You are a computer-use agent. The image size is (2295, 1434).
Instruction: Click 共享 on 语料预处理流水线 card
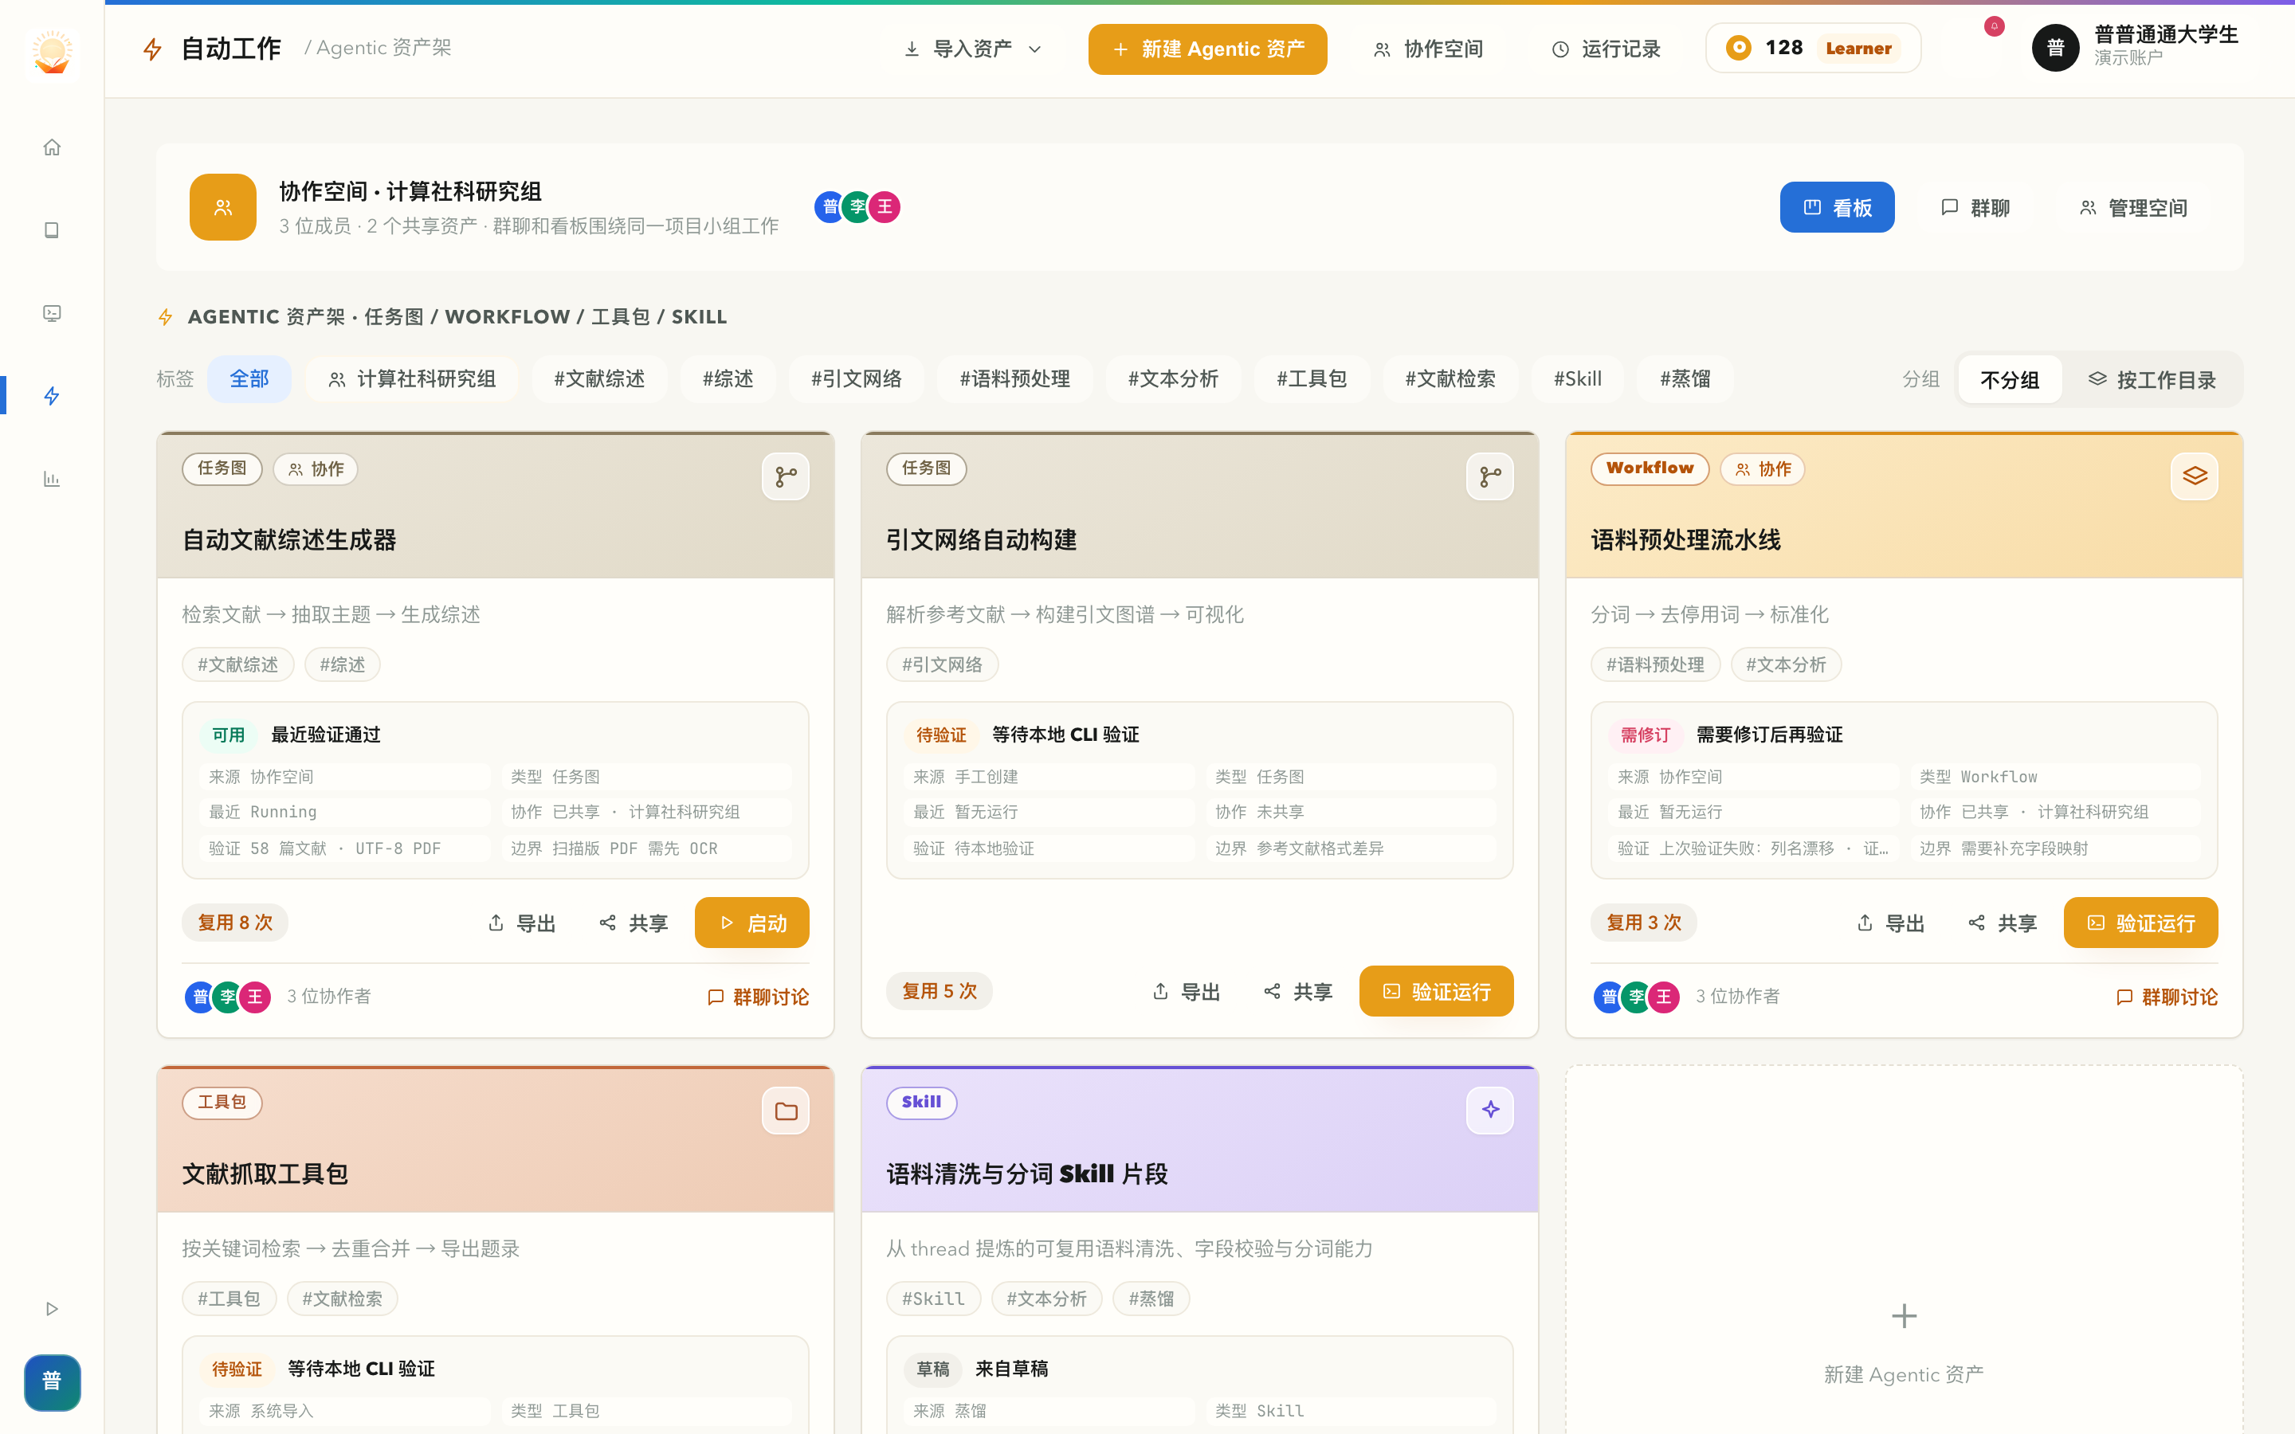pyautogui.click(x=2002, y=923)
